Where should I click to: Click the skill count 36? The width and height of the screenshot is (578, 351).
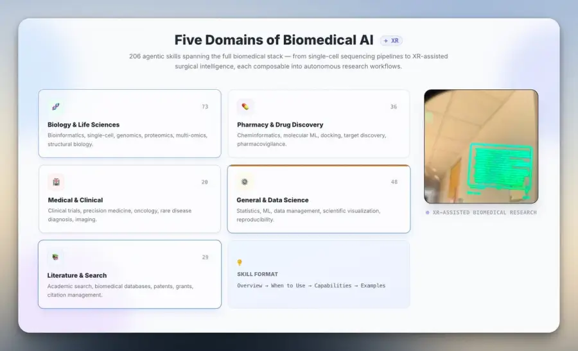[394, 107]
